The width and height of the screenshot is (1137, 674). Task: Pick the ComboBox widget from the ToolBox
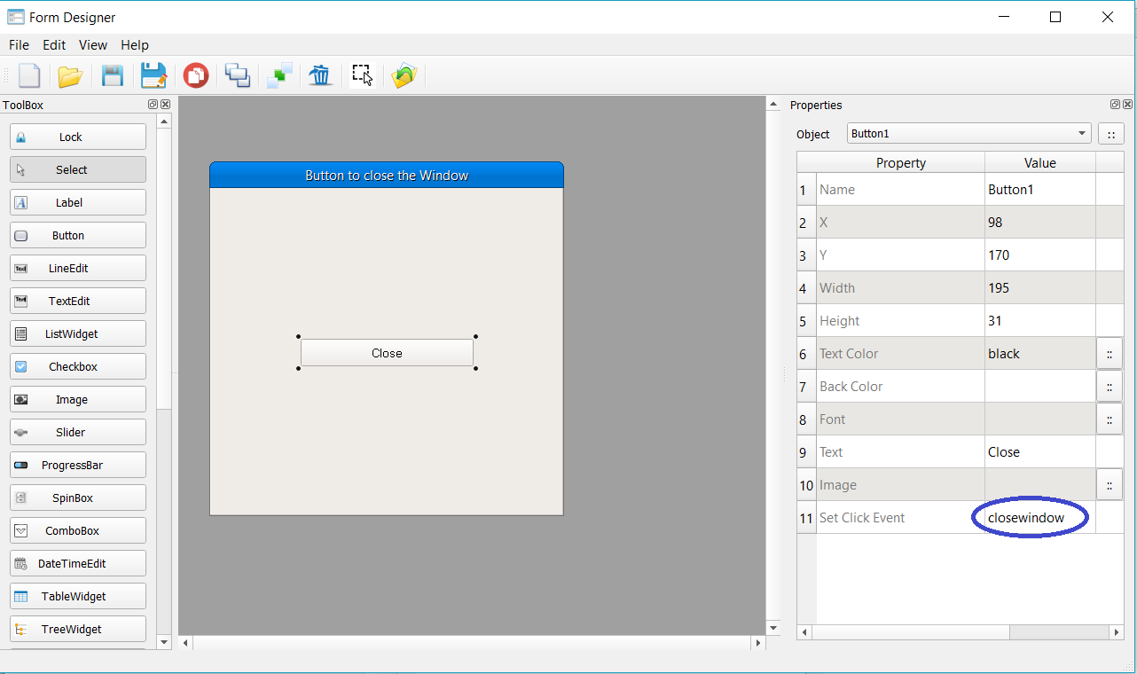[x=77, y=530]
